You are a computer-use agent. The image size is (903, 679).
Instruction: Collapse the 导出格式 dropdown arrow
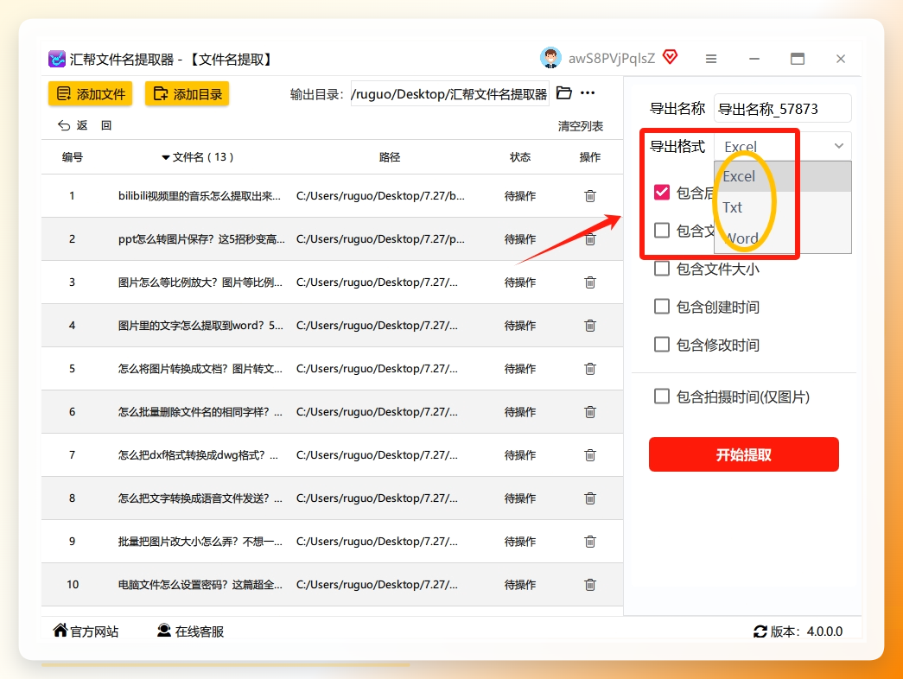pyautogui.click(x=839, y=146)
